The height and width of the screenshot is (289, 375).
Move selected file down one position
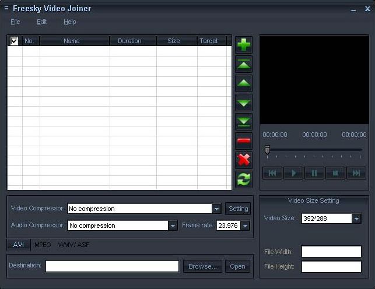(x=244, y=103)
